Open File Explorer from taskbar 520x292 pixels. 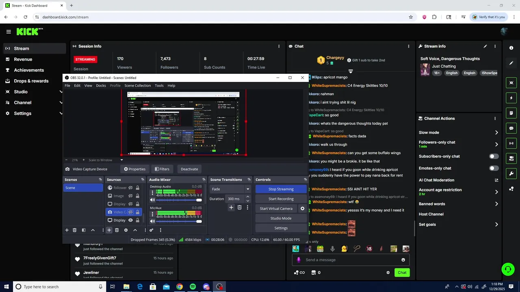126,287
